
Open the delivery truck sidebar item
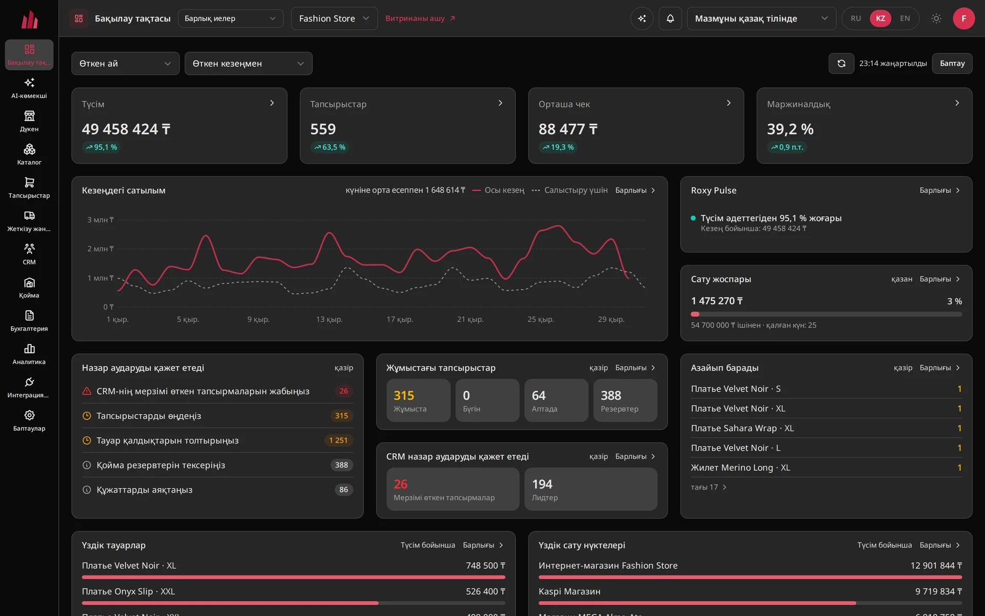[x=29, y=221]
